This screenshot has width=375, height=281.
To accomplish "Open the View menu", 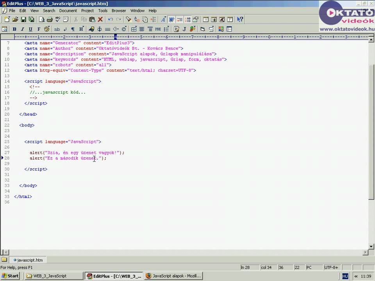I will 34,11.
